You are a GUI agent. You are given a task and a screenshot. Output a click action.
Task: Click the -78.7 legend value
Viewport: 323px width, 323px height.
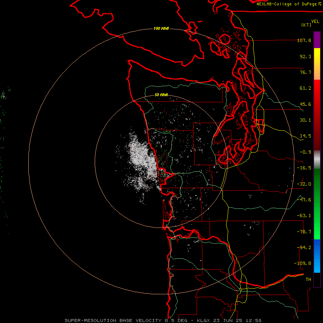[x=304, y=232]
